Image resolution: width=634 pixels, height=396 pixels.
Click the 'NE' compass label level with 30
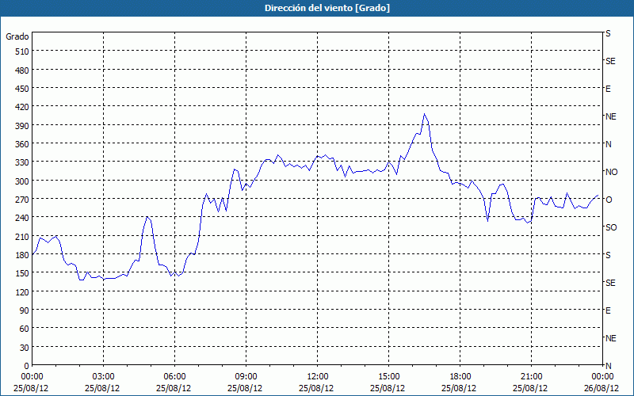(611, 338)
